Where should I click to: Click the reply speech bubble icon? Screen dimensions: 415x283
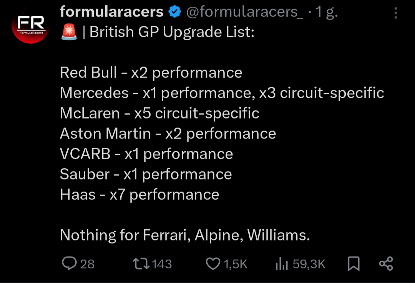pyautogui.click(x=70, y=263)
